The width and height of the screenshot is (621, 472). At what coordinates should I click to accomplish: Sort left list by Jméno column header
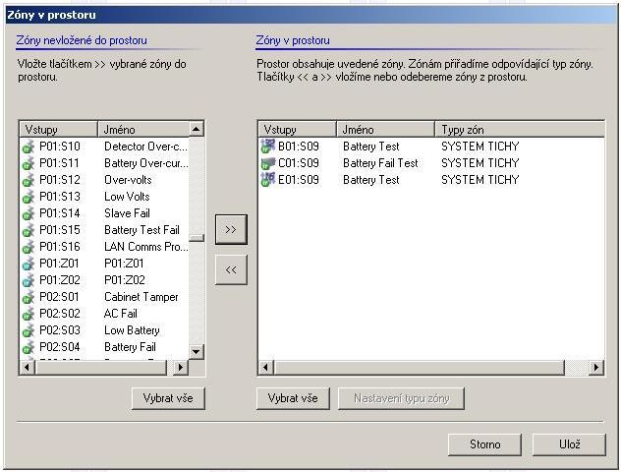click(x=141, y=129)
